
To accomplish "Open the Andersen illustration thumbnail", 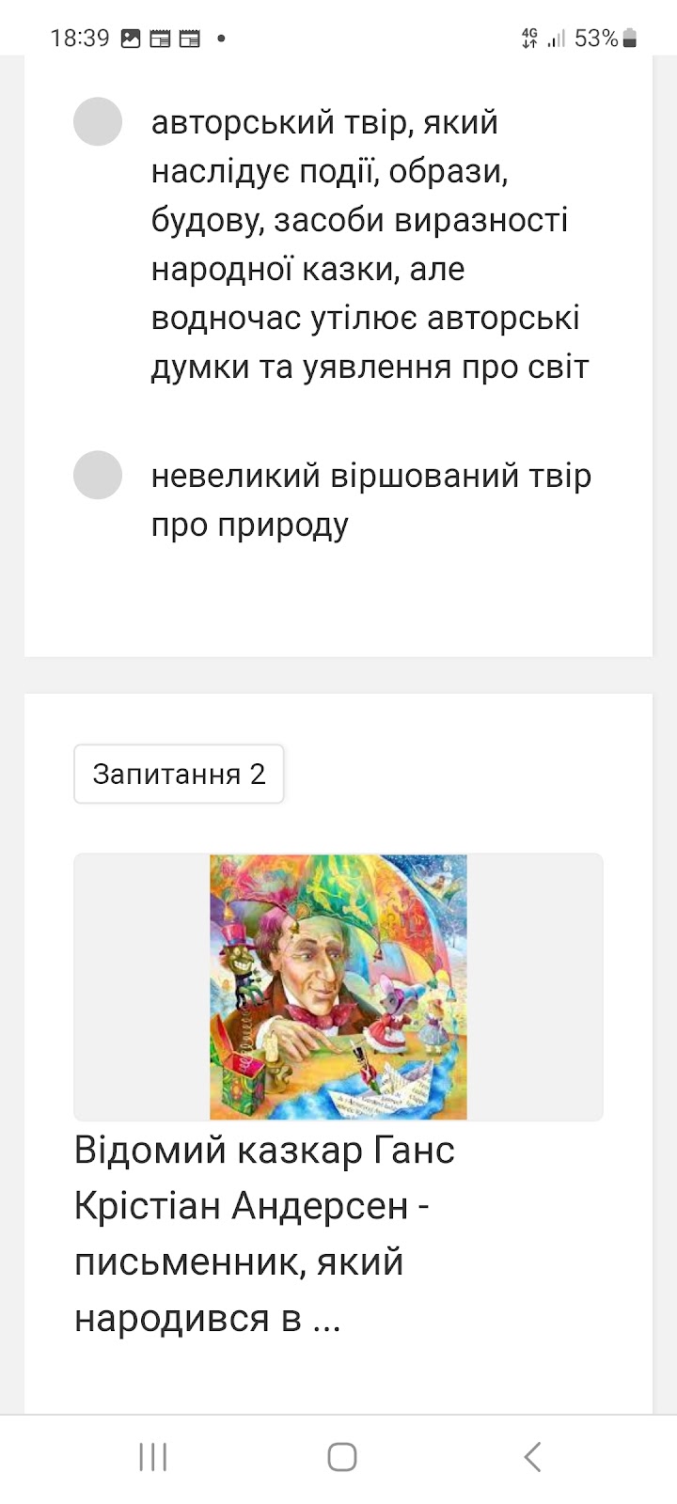I will coord(338,987).
